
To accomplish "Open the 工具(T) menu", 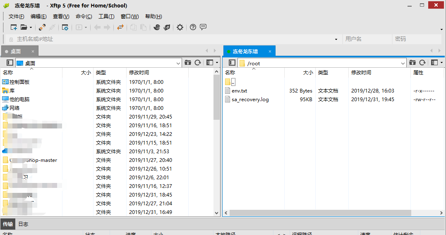I will point(106,17).
